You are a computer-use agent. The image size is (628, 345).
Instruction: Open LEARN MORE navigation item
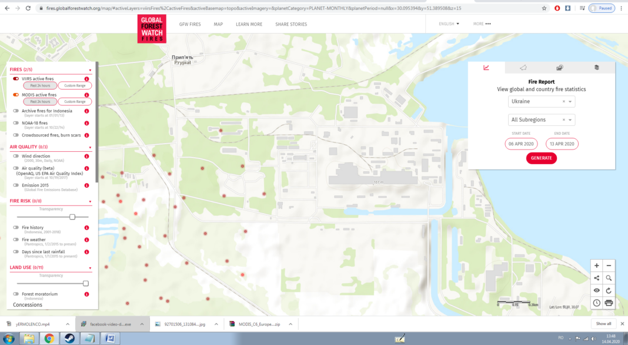tap(249, 24)
